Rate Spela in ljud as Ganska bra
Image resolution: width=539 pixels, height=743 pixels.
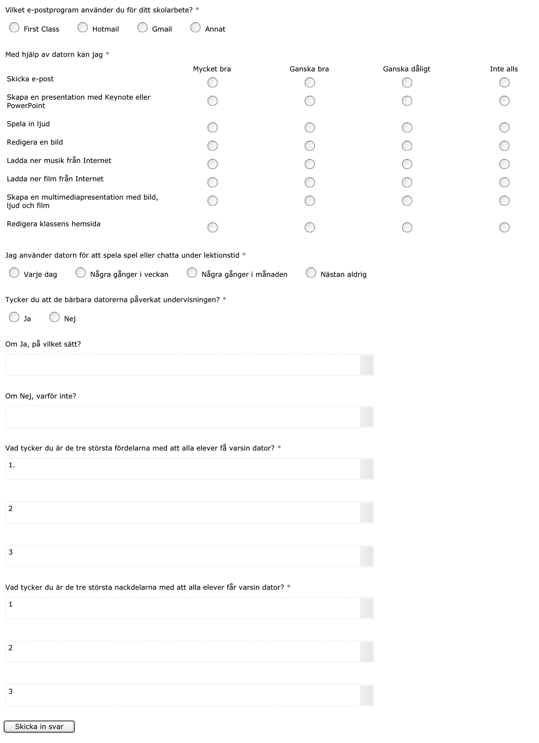click(x=310, y=128)
